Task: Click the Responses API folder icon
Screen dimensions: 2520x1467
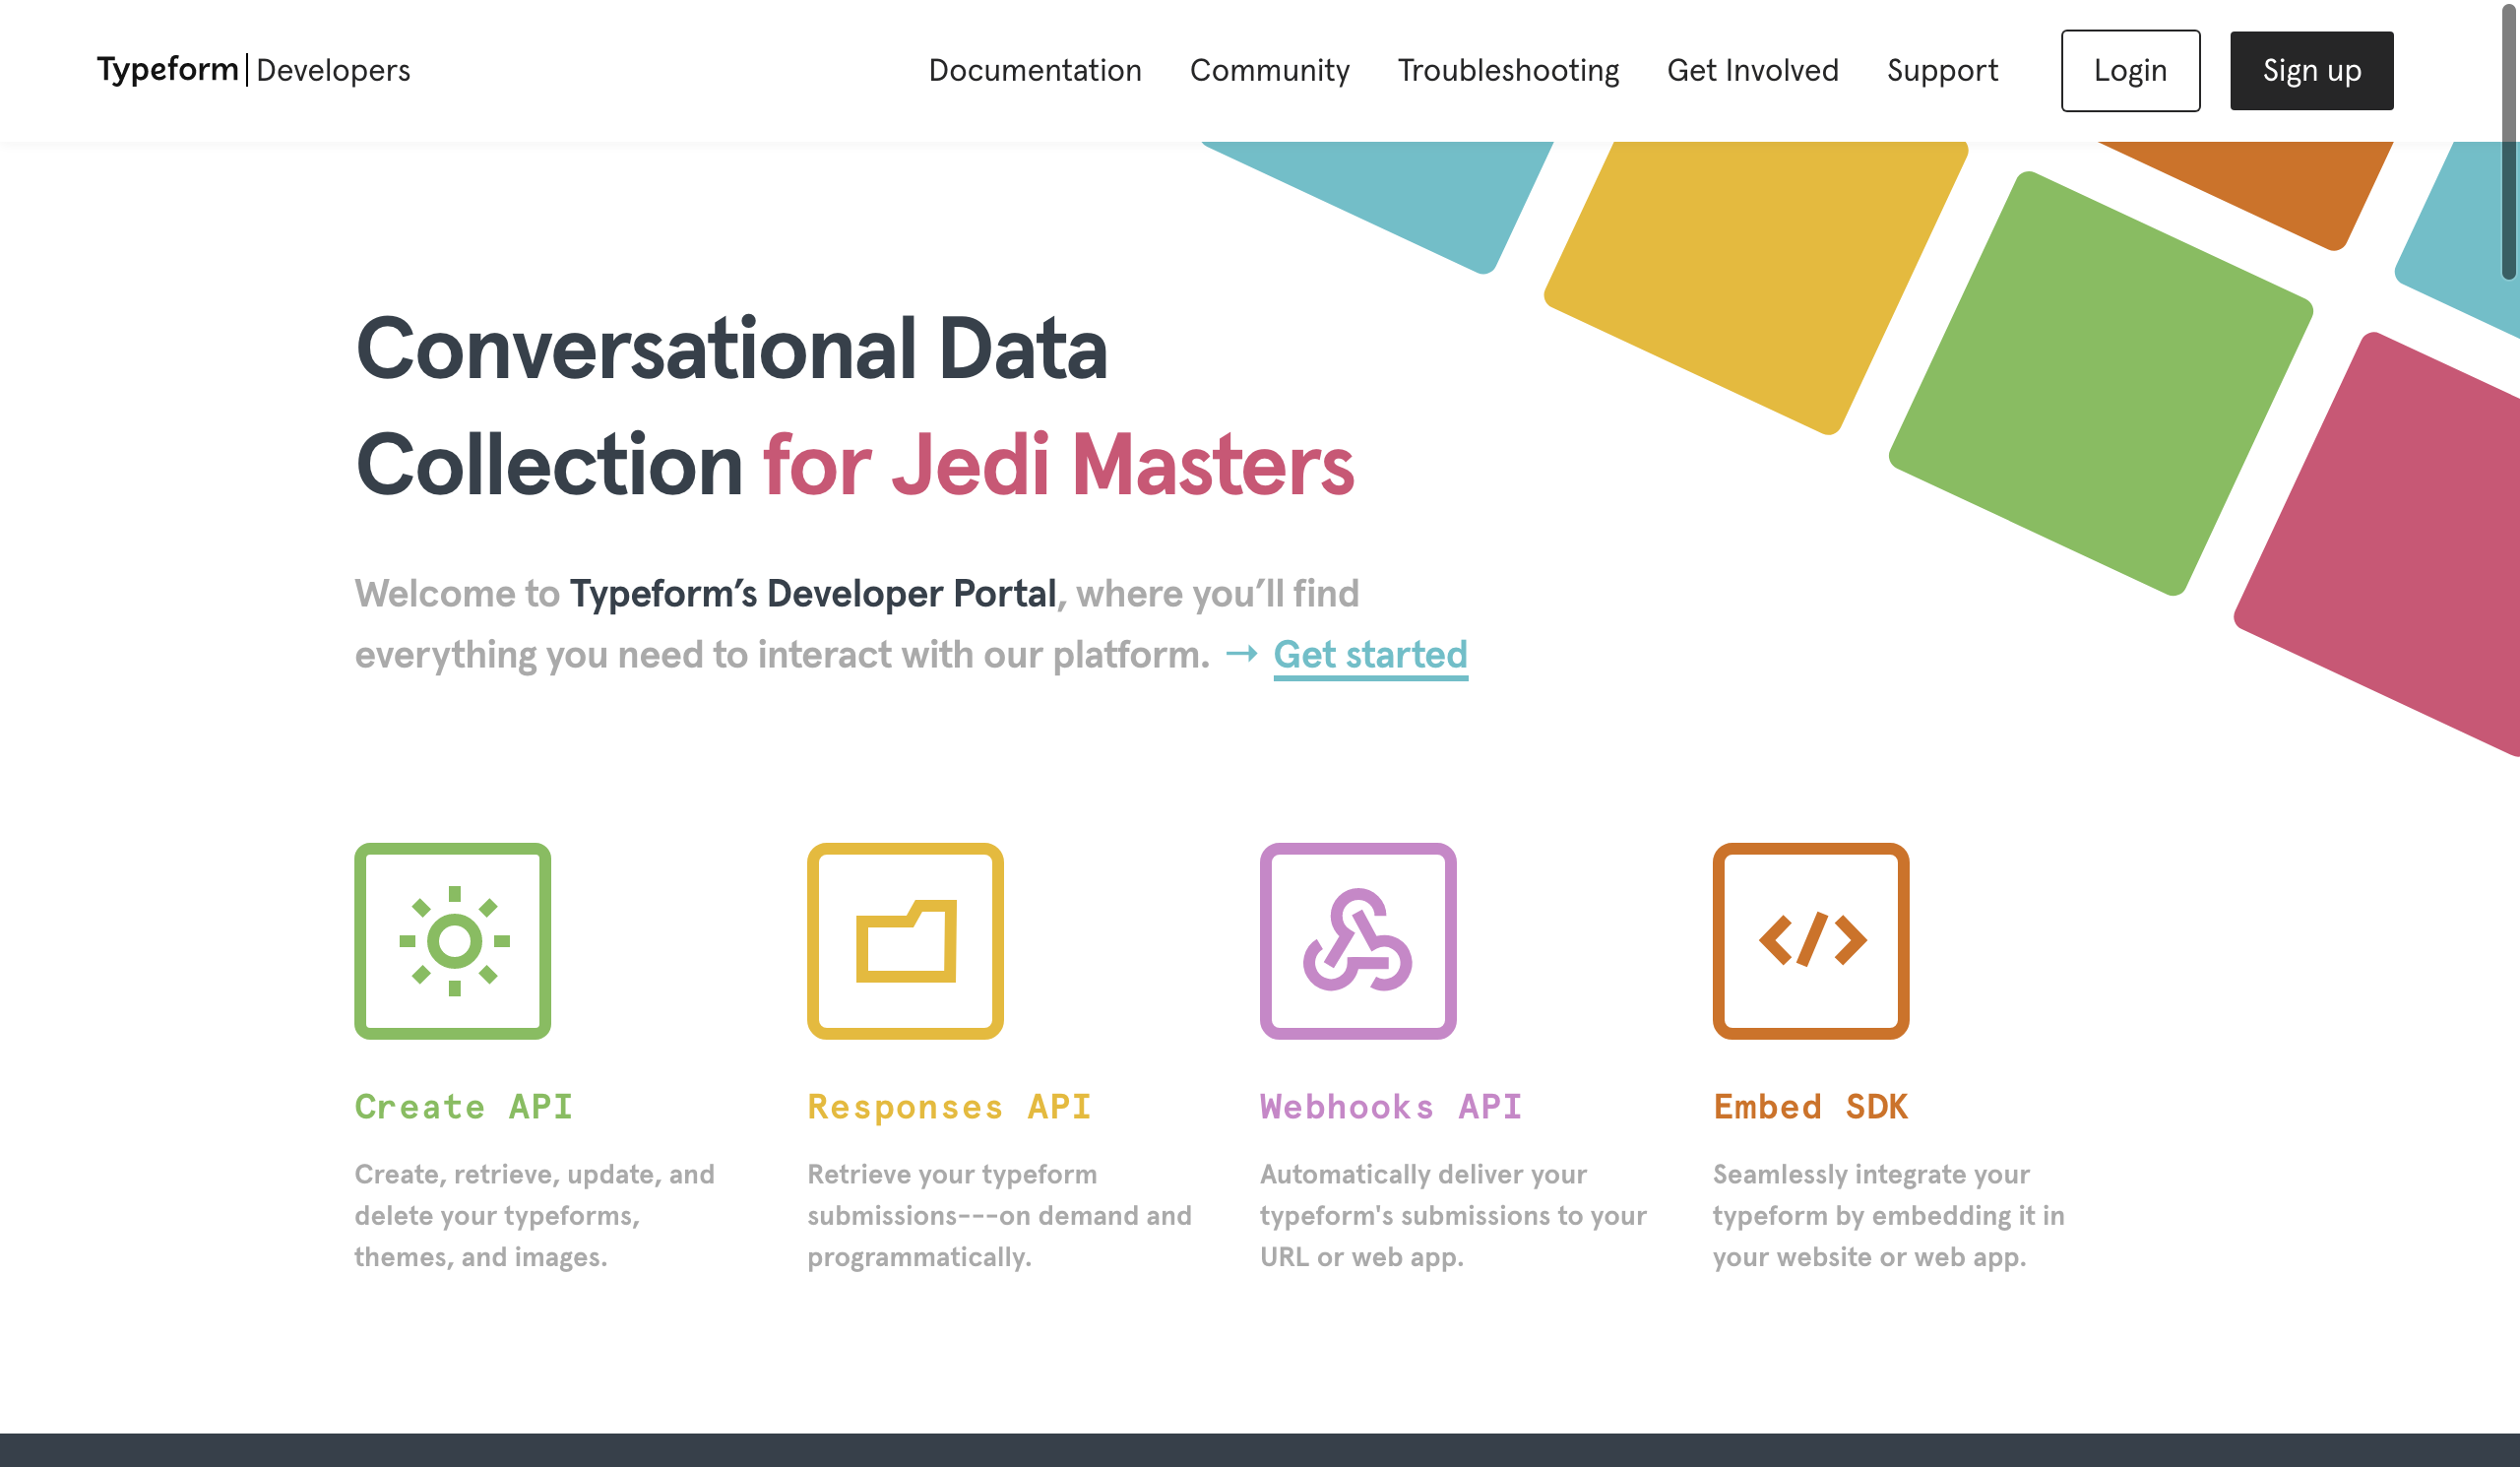Action: [905, 941]
